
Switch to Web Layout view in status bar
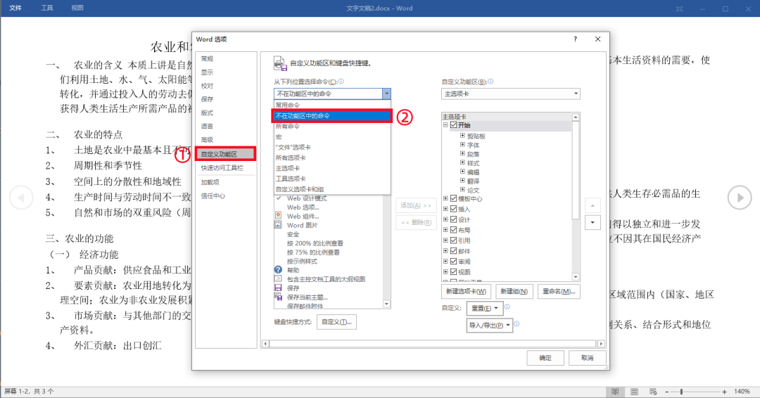(653, 392)
